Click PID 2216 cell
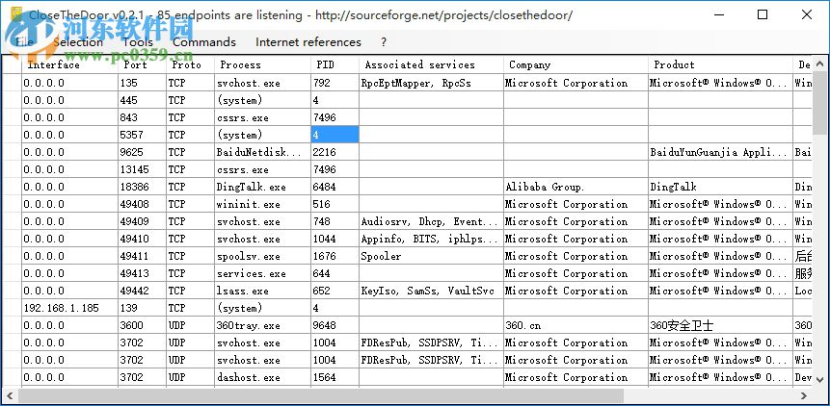 [335, 152]
